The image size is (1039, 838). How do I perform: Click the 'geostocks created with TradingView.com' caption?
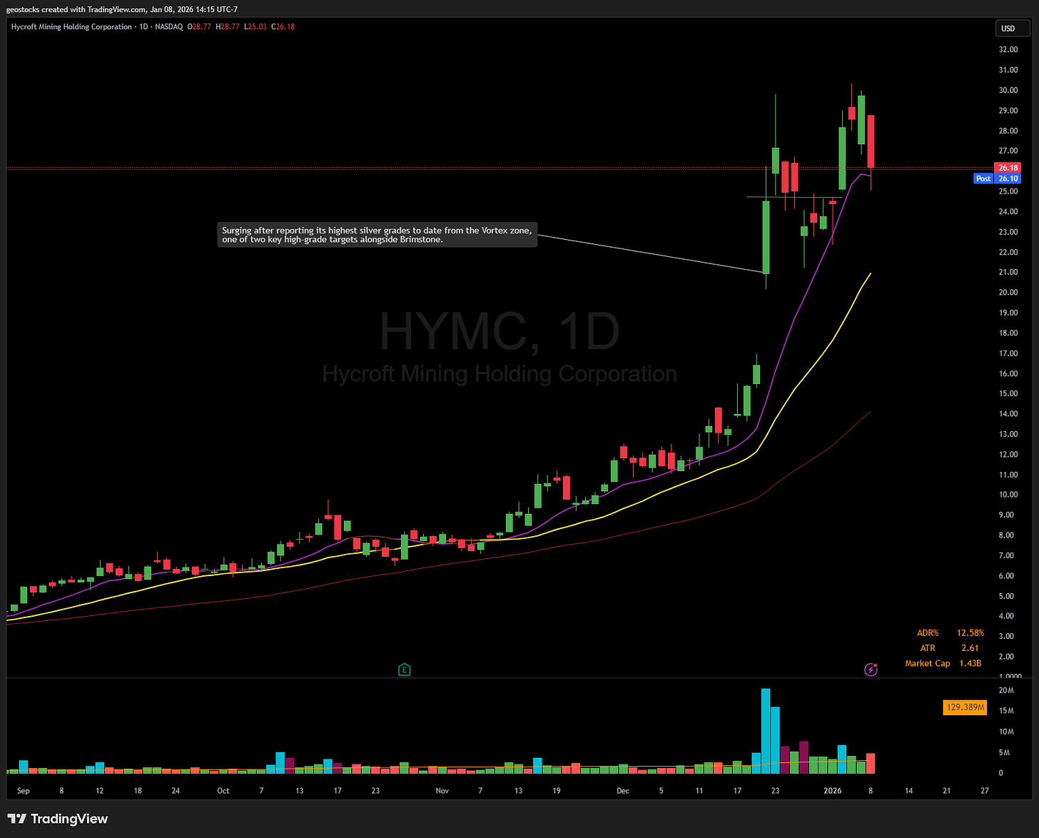[77, 9]
